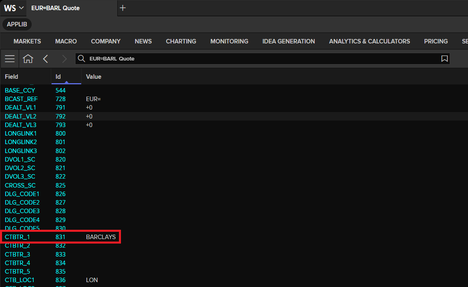Open the ANALYTICS & CALCULATORS menu
This screenshot has width=468, height=287.
369,41
